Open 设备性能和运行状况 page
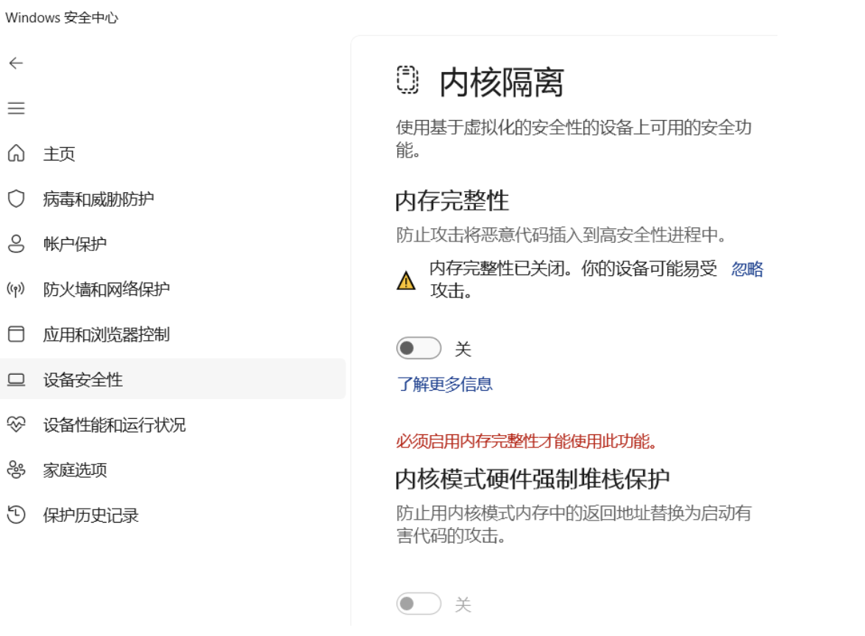The height and width of the screenshot is (636, 865). click(173, 425)
